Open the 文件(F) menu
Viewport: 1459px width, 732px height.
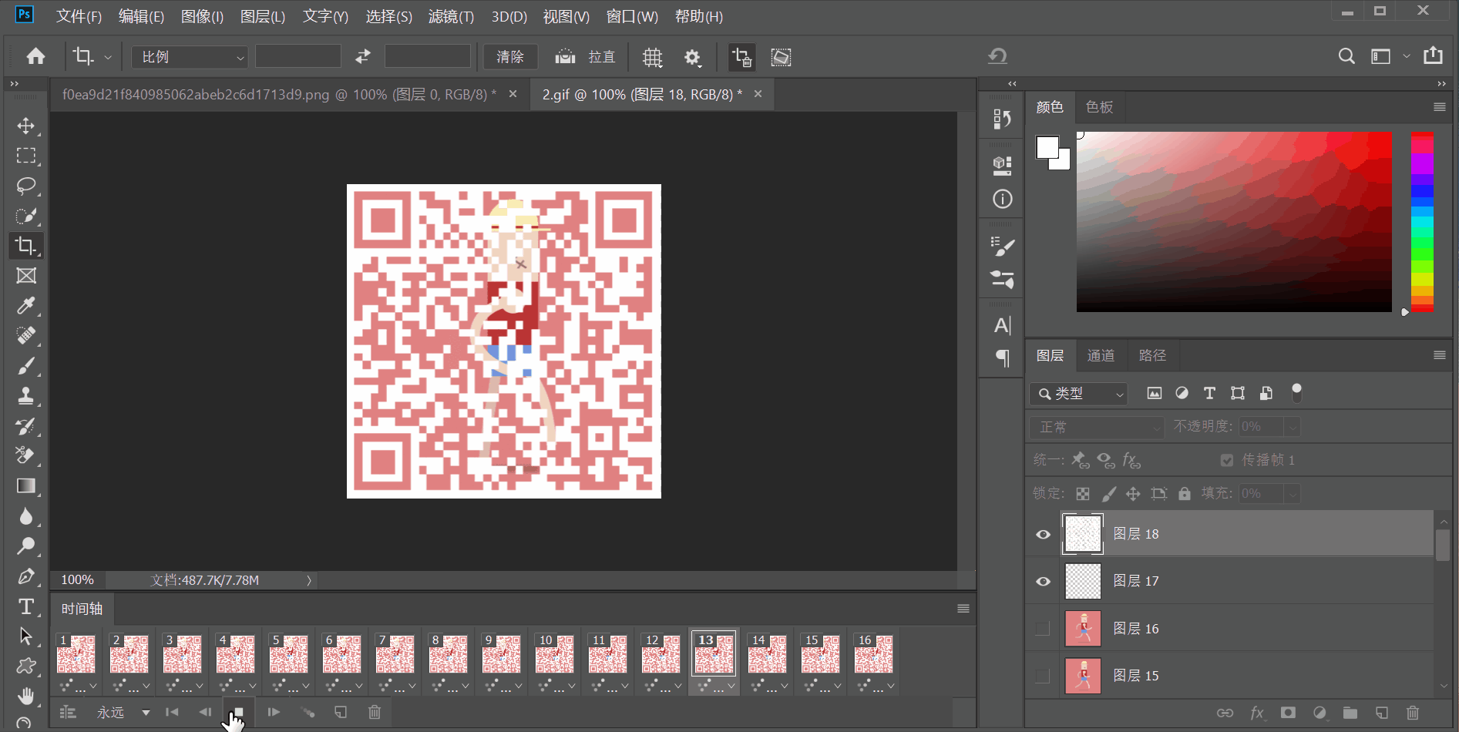pyautogui.click(x=79, y=16)
